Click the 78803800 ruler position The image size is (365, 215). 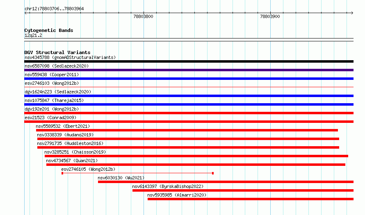point(144,16)
